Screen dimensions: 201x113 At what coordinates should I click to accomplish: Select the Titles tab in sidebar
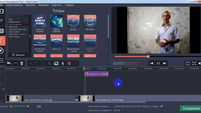[x=2, y=41]
